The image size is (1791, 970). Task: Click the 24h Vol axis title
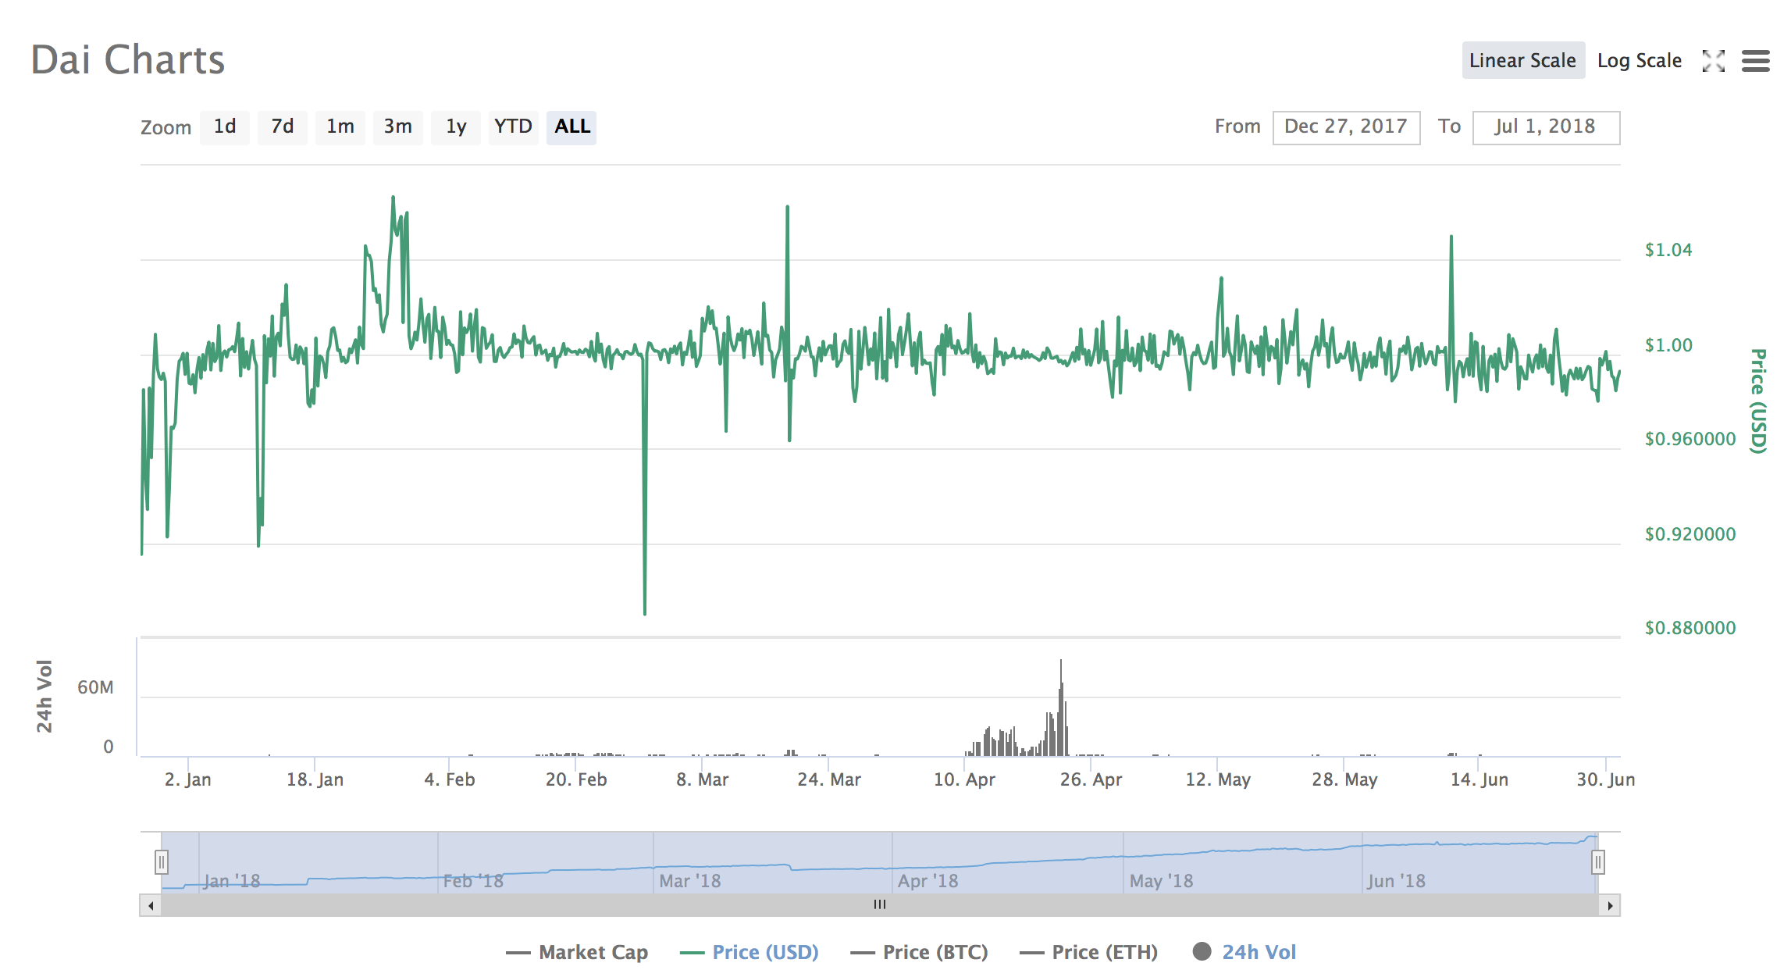(x=45, y=697)
